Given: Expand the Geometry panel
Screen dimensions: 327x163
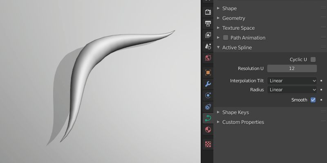Looking at the screenshot, I should pyautogui.click(x=218, y=18).
